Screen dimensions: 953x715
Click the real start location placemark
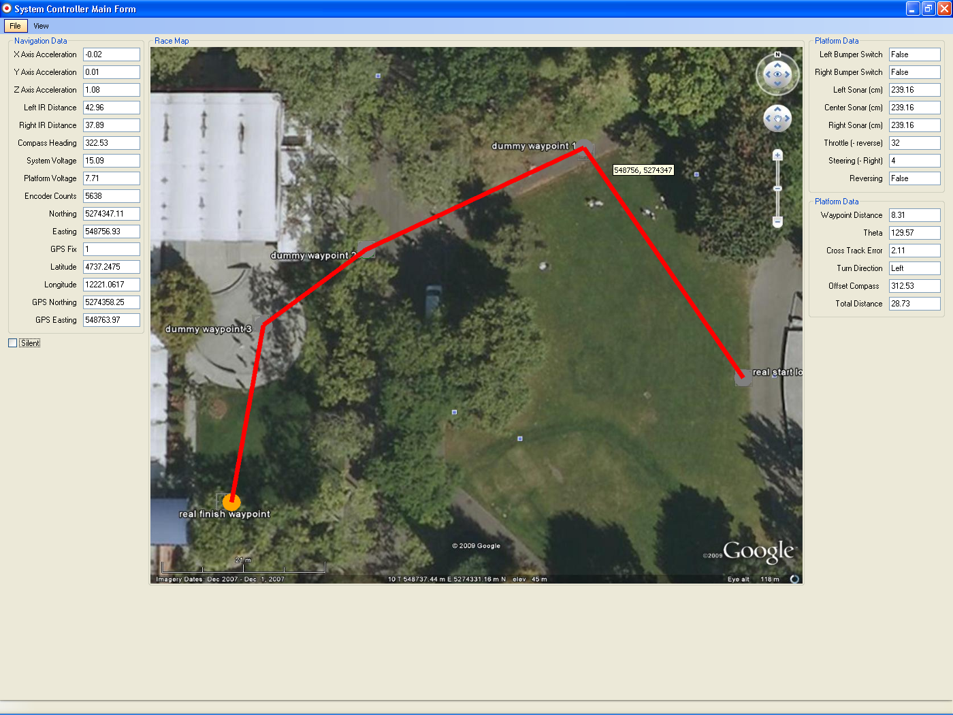pyautogui.click(x=743, y=377)
